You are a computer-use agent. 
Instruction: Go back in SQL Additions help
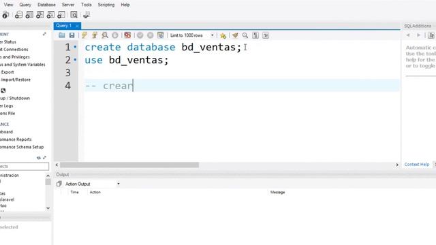[408, 35]
